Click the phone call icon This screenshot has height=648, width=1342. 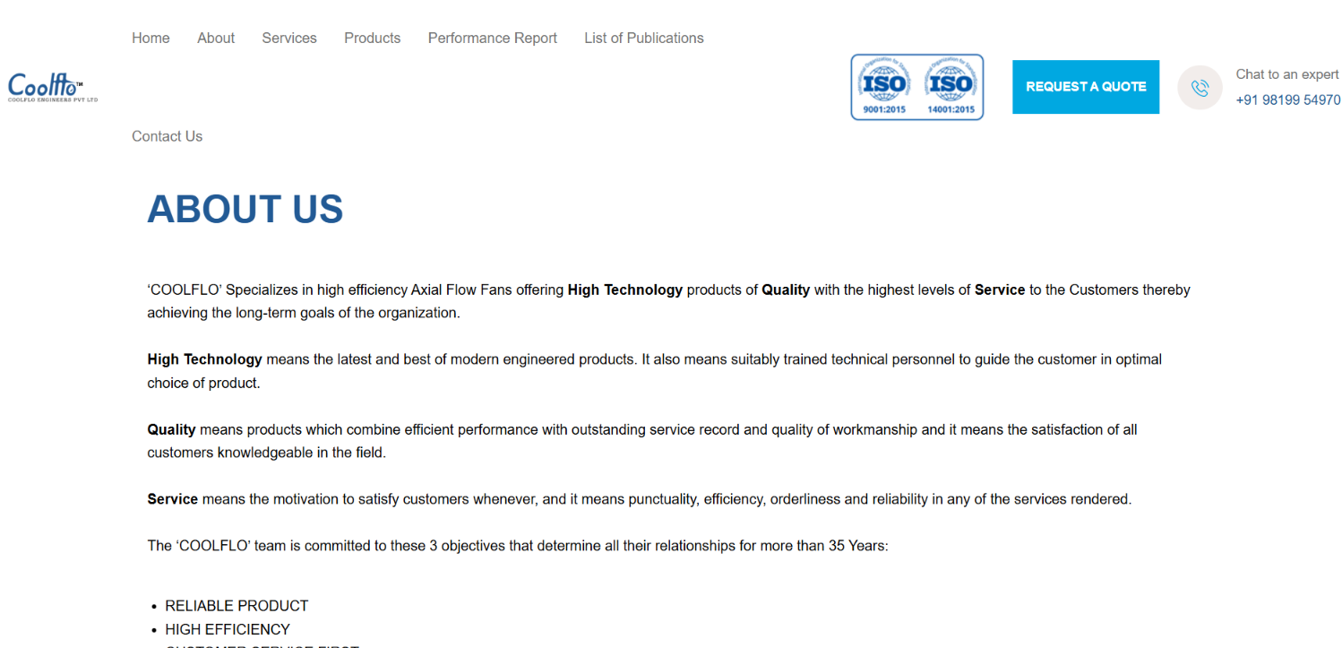coord(1200,88)
